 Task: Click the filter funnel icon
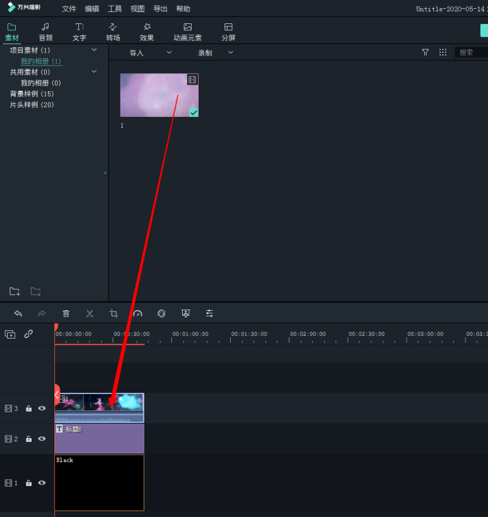tap(426, 52)
